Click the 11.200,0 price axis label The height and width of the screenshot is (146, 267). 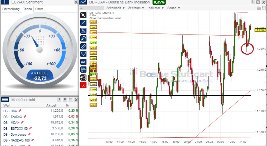(x=260, y=90)
